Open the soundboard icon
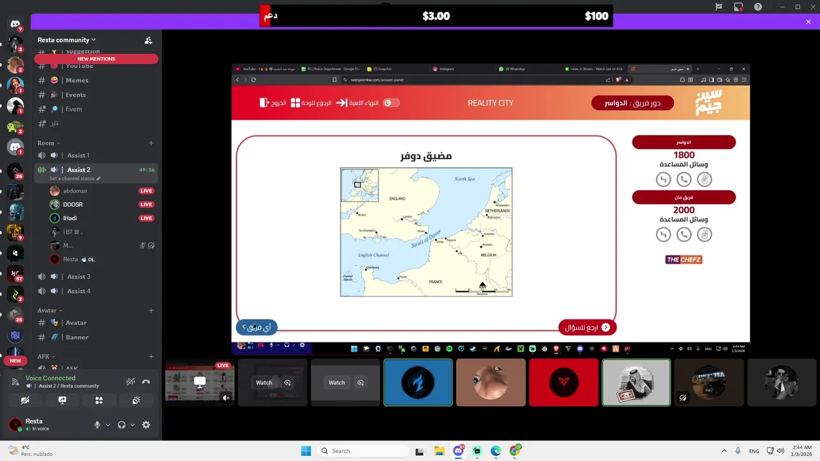820x461 pixels. tap(136, 400)
